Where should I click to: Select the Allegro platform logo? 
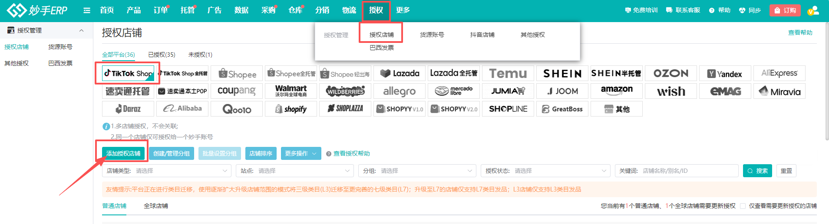tap(400, 91)
